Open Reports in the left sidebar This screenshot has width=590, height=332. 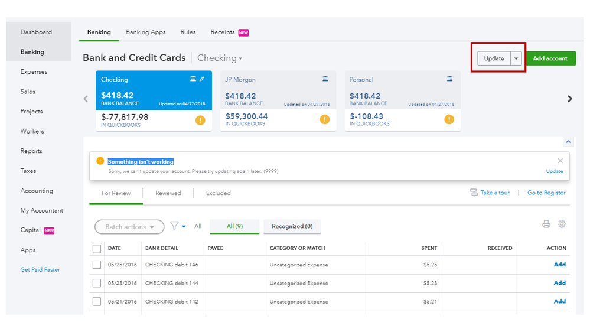(x=31, y=151)
